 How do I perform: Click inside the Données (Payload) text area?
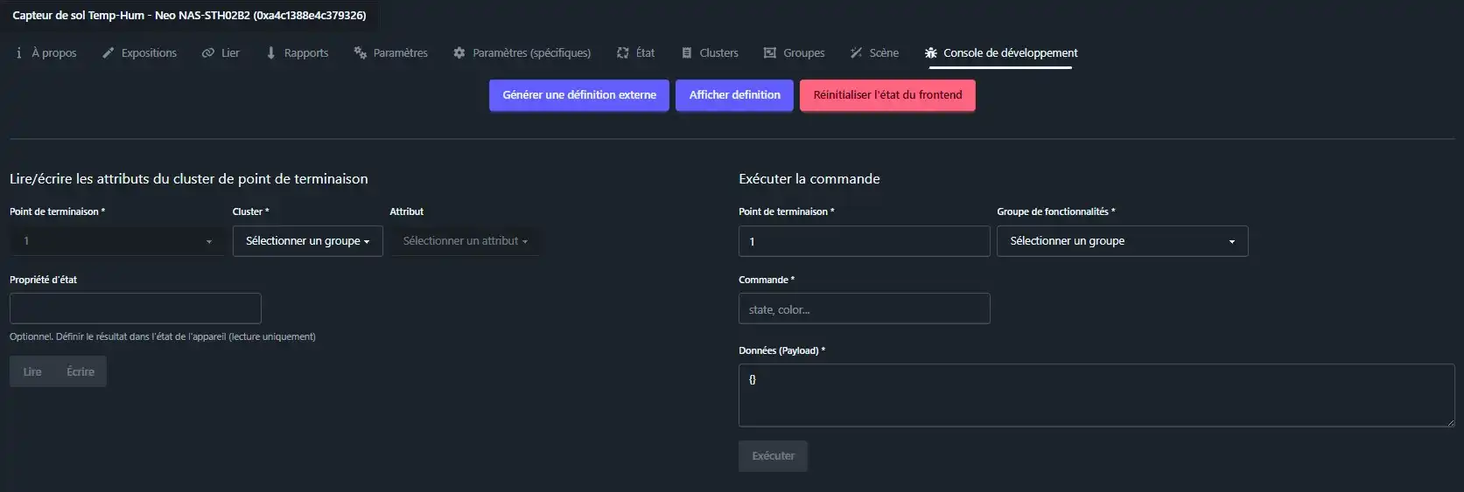[1096, 396]
